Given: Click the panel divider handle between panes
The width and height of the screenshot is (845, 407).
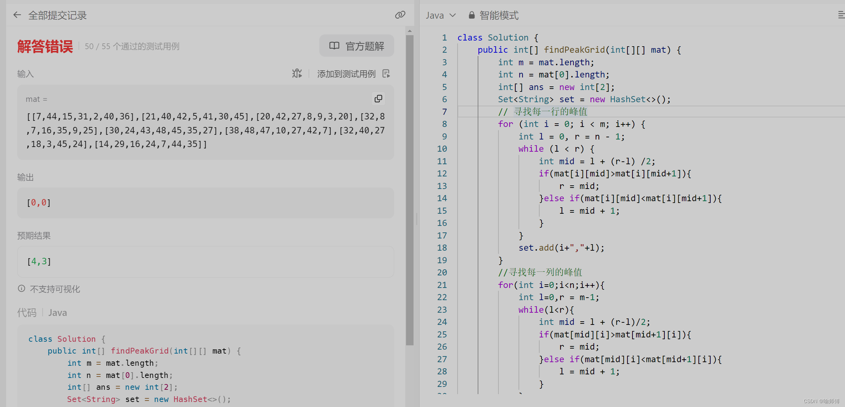Looking at the screenshot, I should click(417, 219).
